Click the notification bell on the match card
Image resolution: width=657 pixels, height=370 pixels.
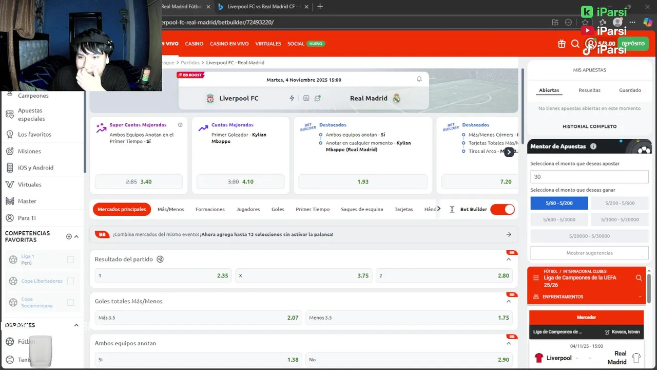(x=419, y=79)
